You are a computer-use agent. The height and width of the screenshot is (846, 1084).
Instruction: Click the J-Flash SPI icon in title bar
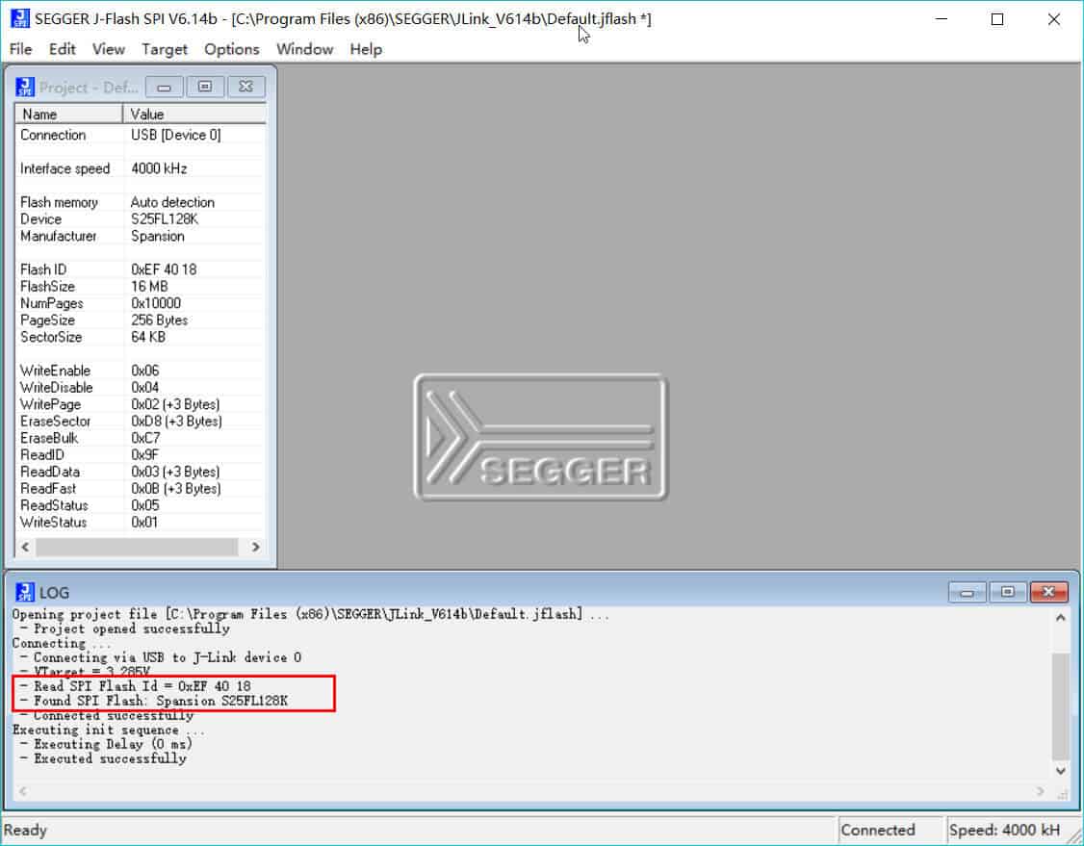18,19
